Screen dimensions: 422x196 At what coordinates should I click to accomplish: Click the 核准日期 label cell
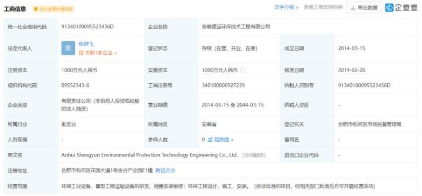tap(308, 70)
